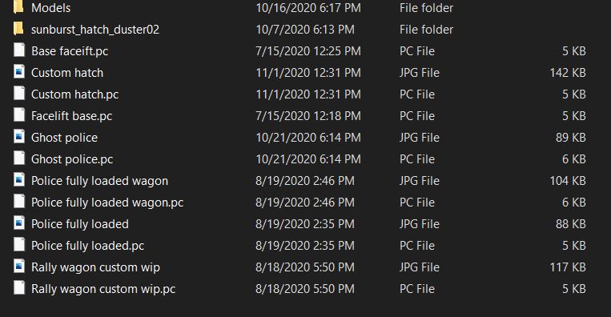Select the Rally wagon custom wip JPG icon
611x317 pixels.
(x=19, y=267)
